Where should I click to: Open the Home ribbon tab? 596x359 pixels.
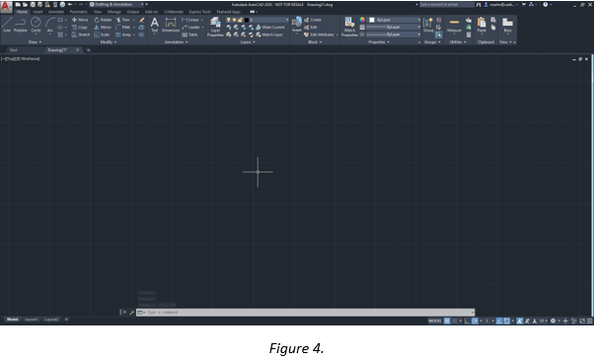tap(22, 12)
